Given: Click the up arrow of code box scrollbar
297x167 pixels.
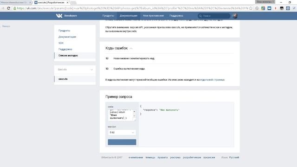Looking at the screenshot, I should [134, 111].
